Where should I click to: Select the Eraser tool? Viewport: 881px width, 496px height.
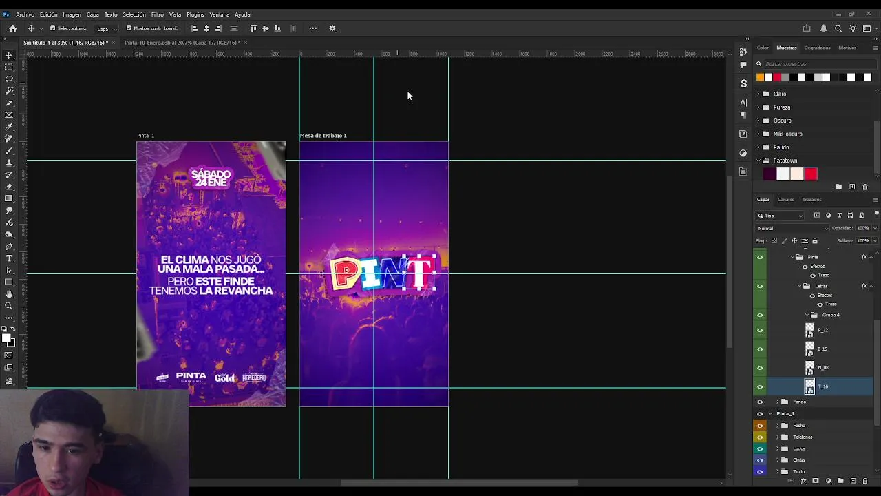click(9, 187)
